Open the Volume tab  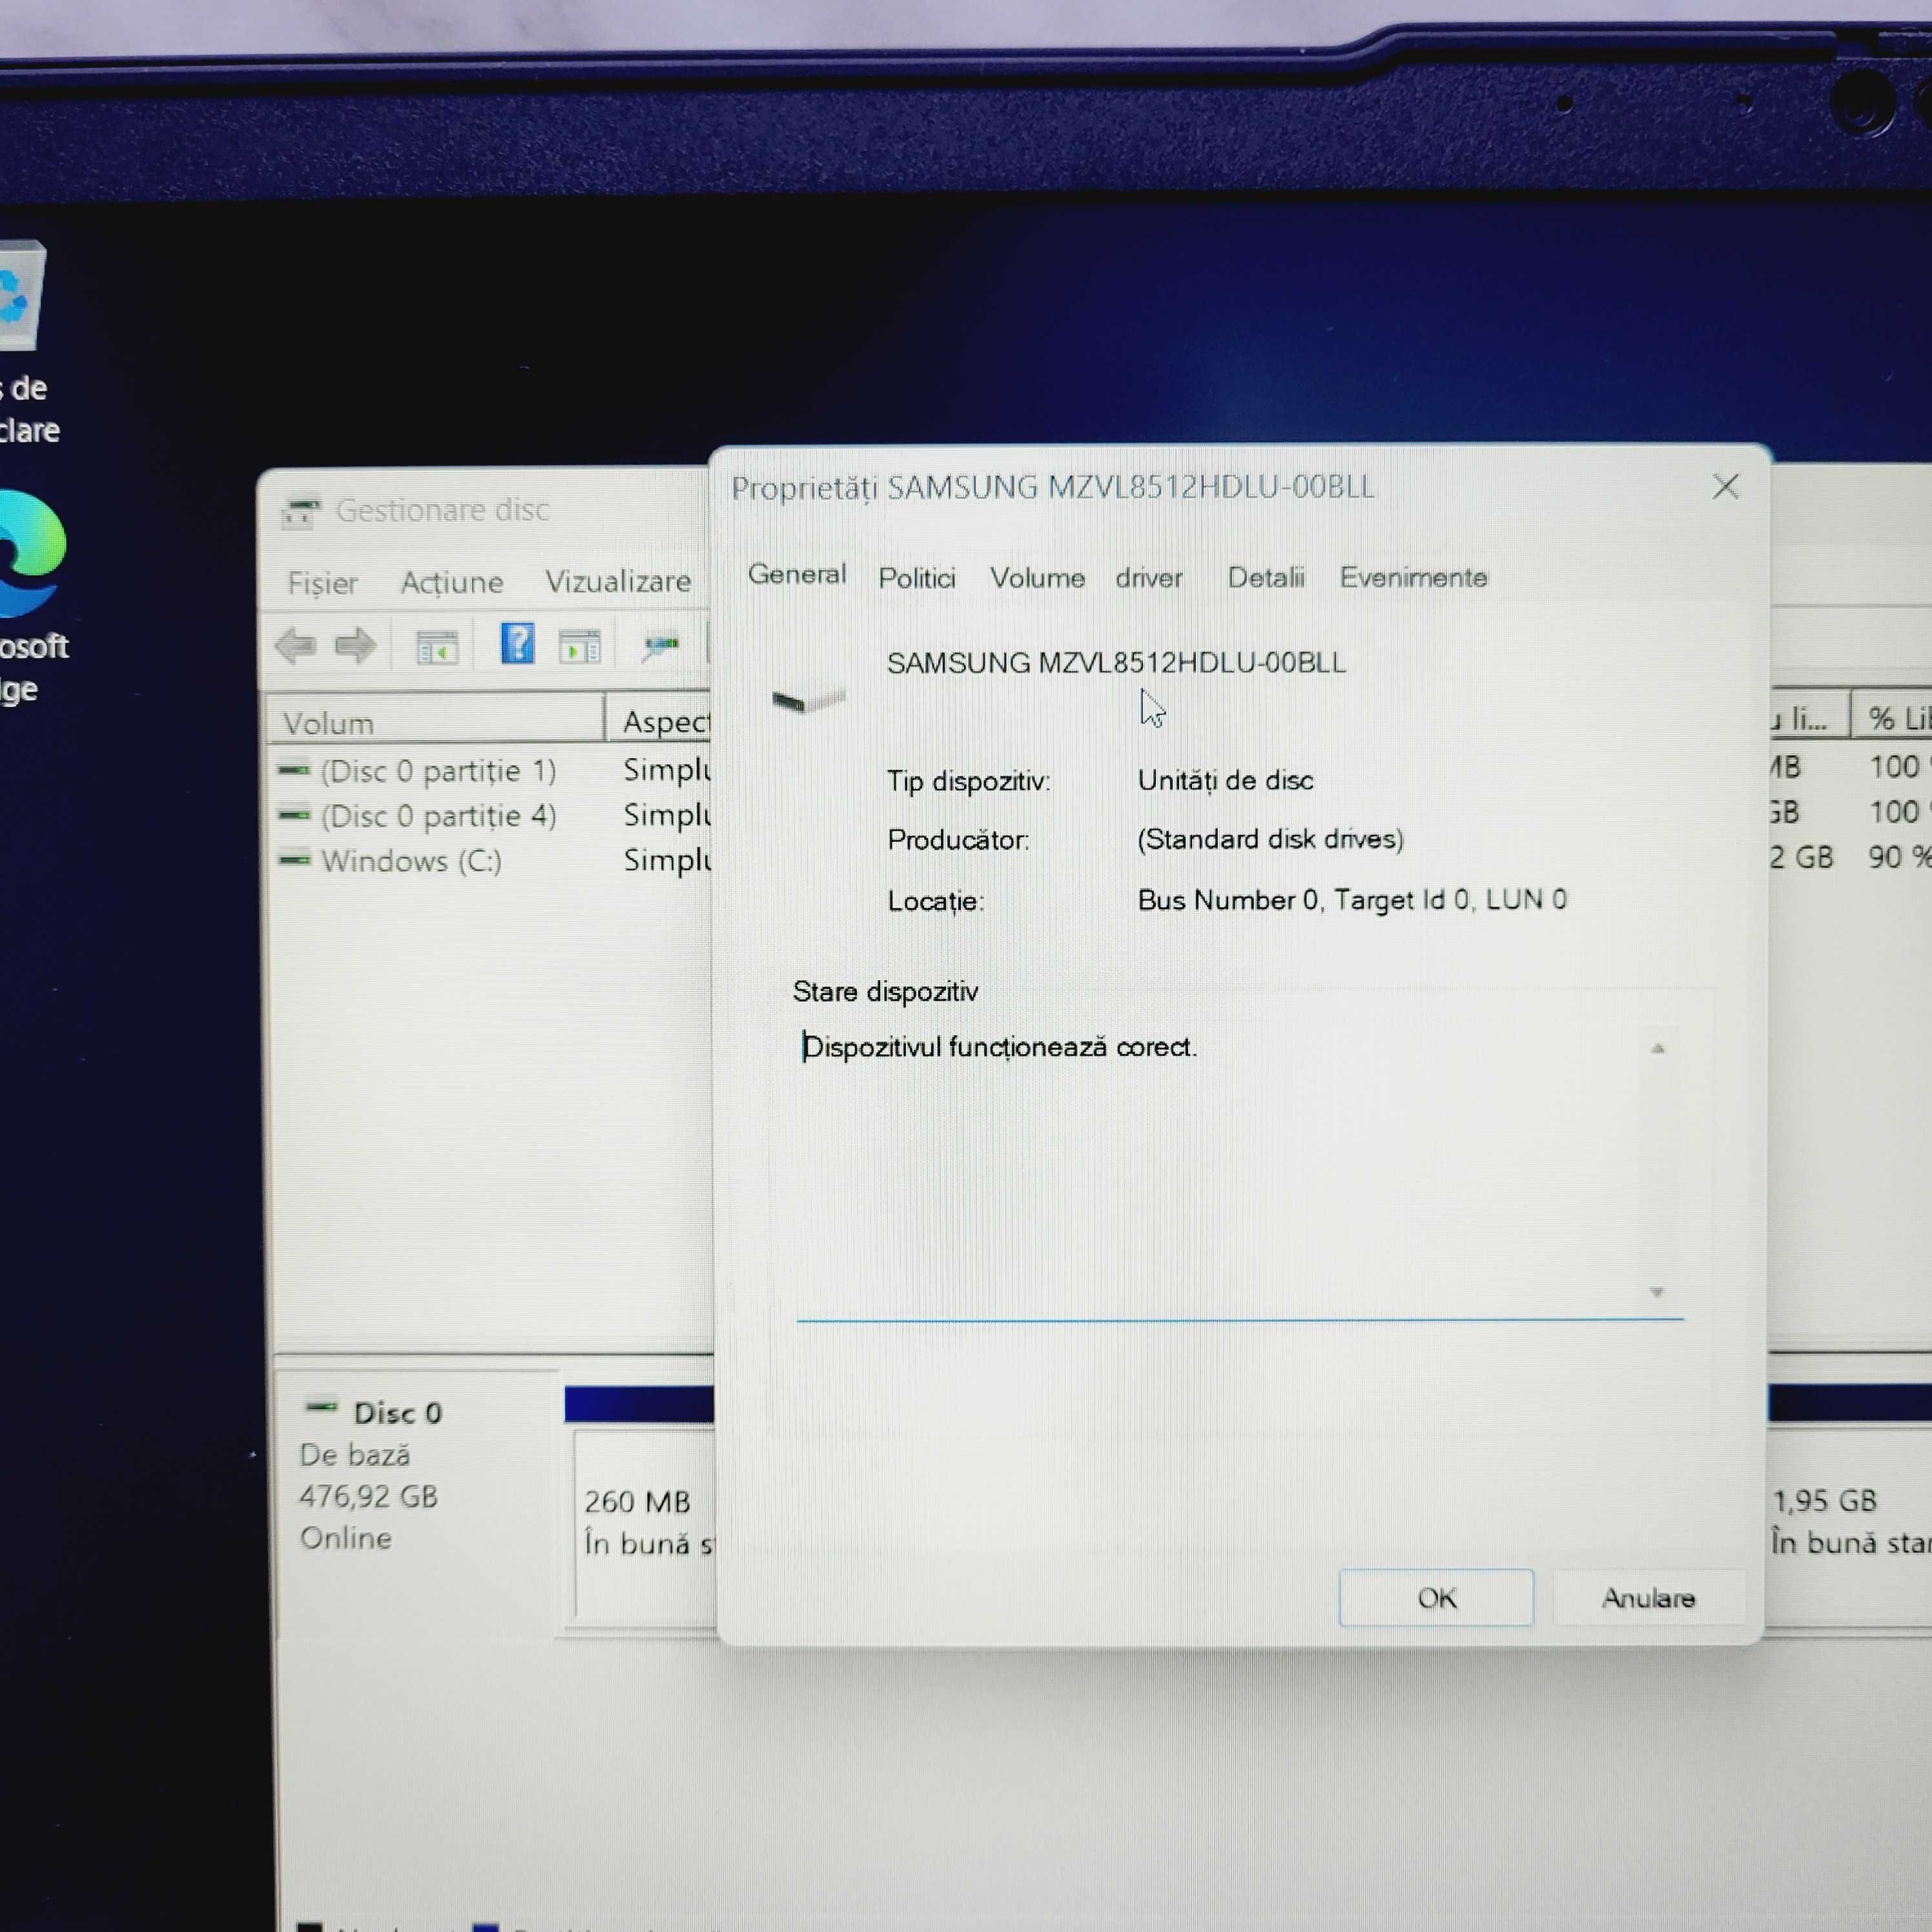1037,578
